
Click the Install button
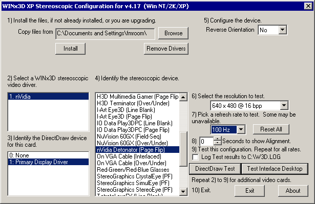[70, 49]
